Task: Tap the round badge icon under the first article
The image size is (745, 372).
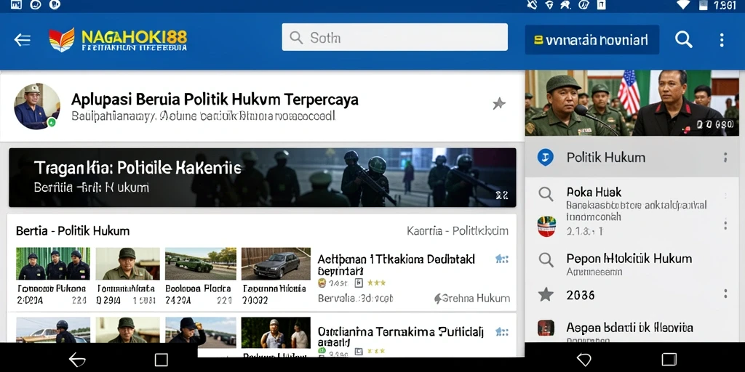Action: (322, 283)
